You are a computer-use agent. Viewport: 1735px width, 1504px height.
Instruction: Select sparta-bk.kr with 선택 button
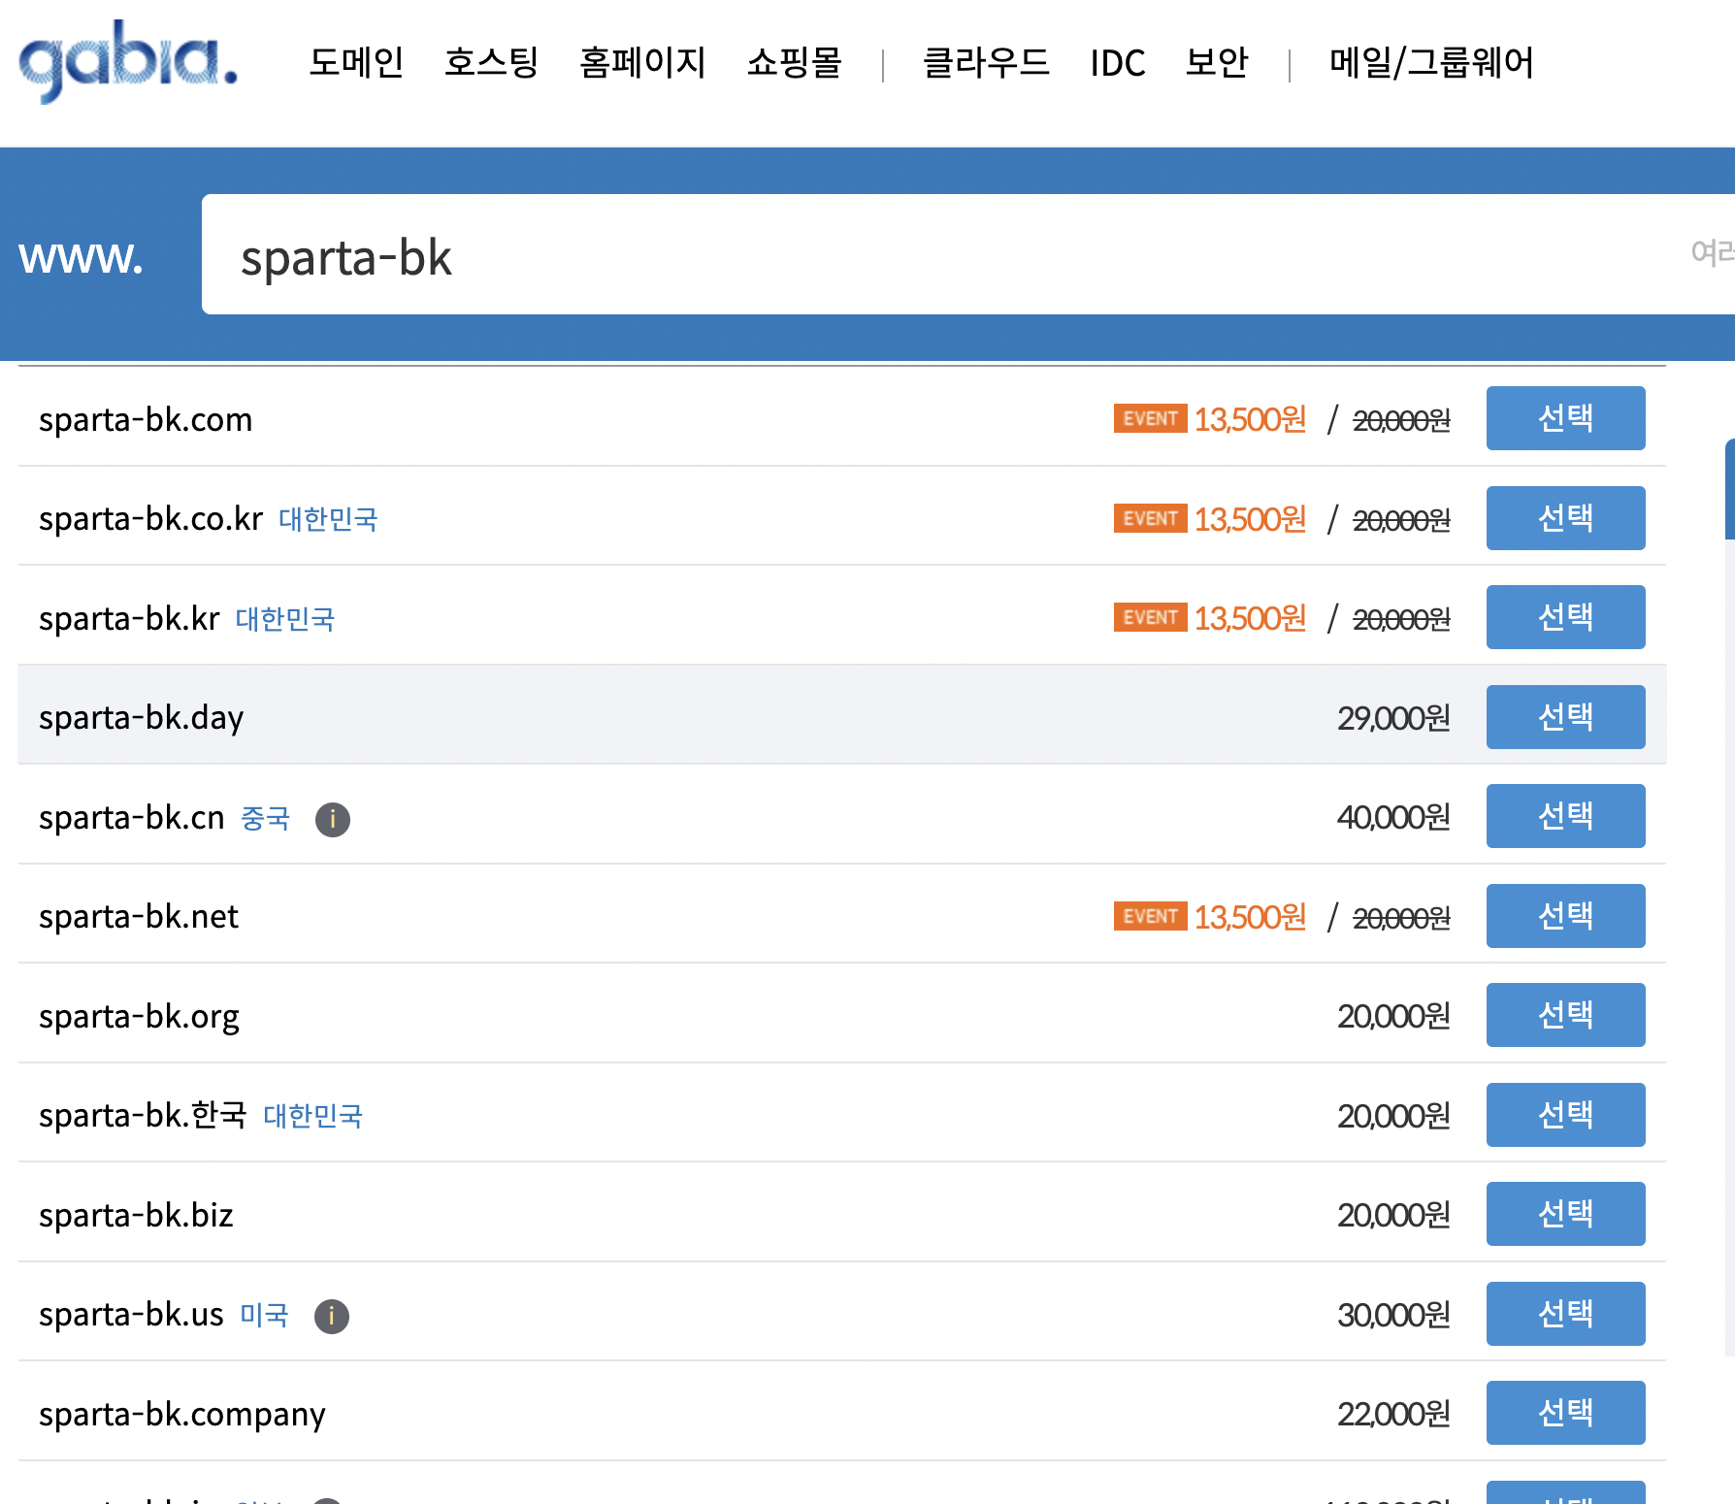1565,617
